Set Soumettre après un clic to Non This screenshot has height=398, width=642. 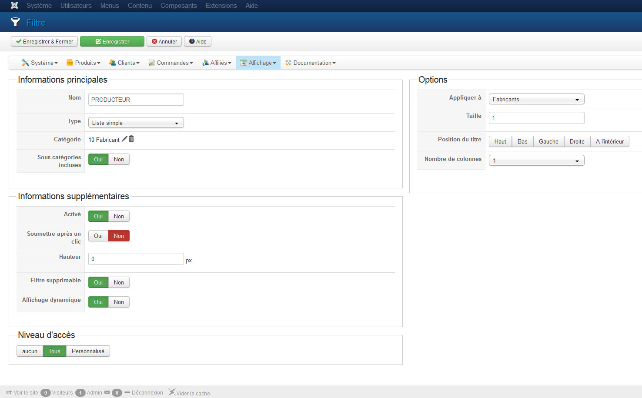119,236
